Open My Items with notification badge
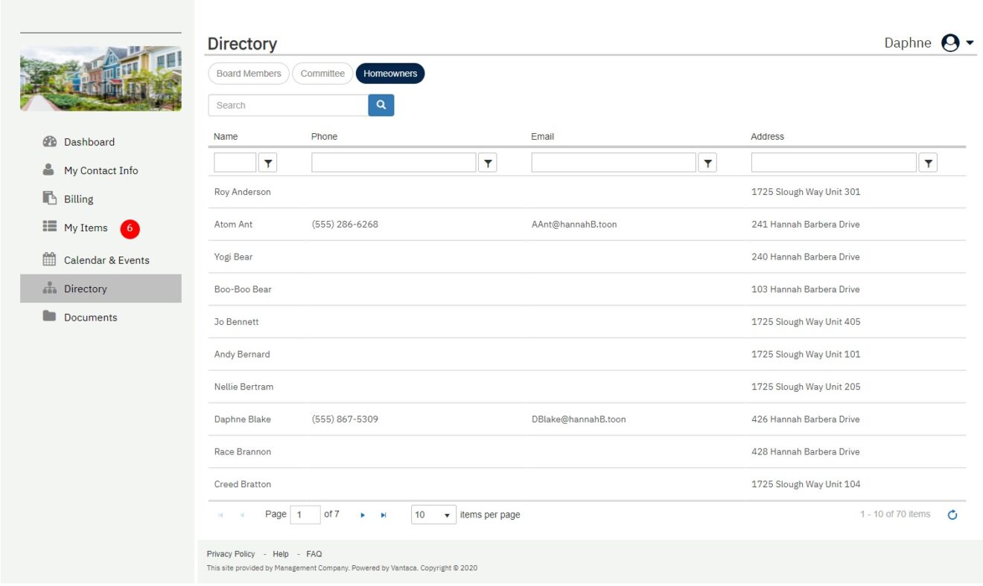Image resolution: width=983 pixels, height=586 pixels. click(86, 228)
